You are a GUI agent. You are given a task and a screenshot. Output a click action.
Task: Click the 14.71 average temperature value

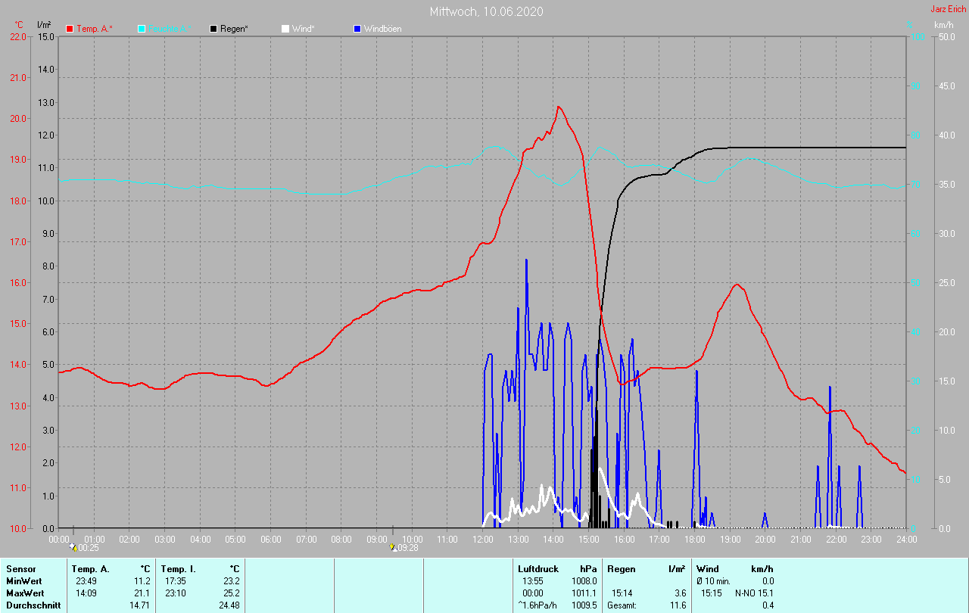[140, 605]
